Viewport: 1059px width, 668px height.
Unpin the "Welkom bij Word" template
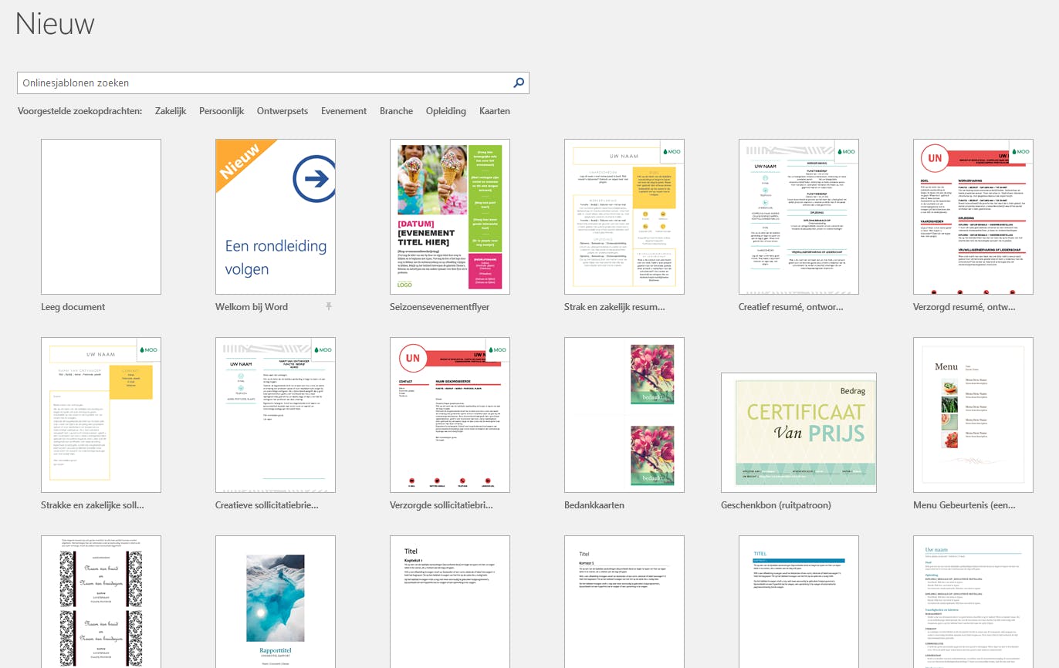pos(329,306)
